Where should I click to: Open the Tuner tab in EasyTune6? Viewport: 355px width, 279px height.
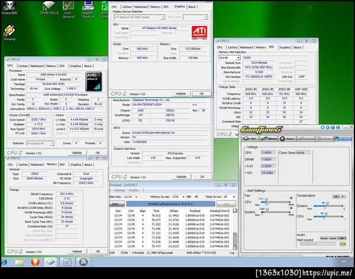[287, 138]
